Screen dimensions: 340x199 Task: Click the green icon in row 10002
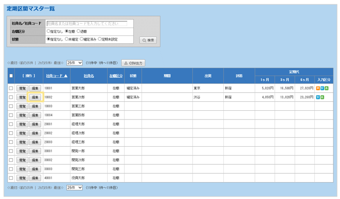coord(322,97)
